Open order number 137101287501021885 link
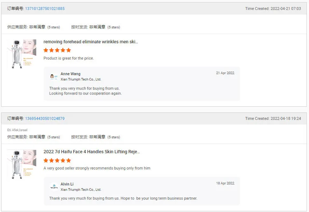 [44, 9]
